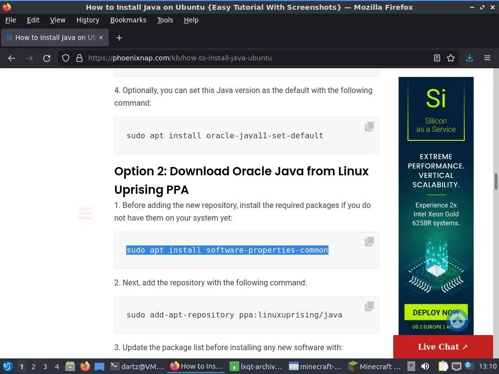Open the Tools menu
499x374 pixels.
click(x=165, y=20)
